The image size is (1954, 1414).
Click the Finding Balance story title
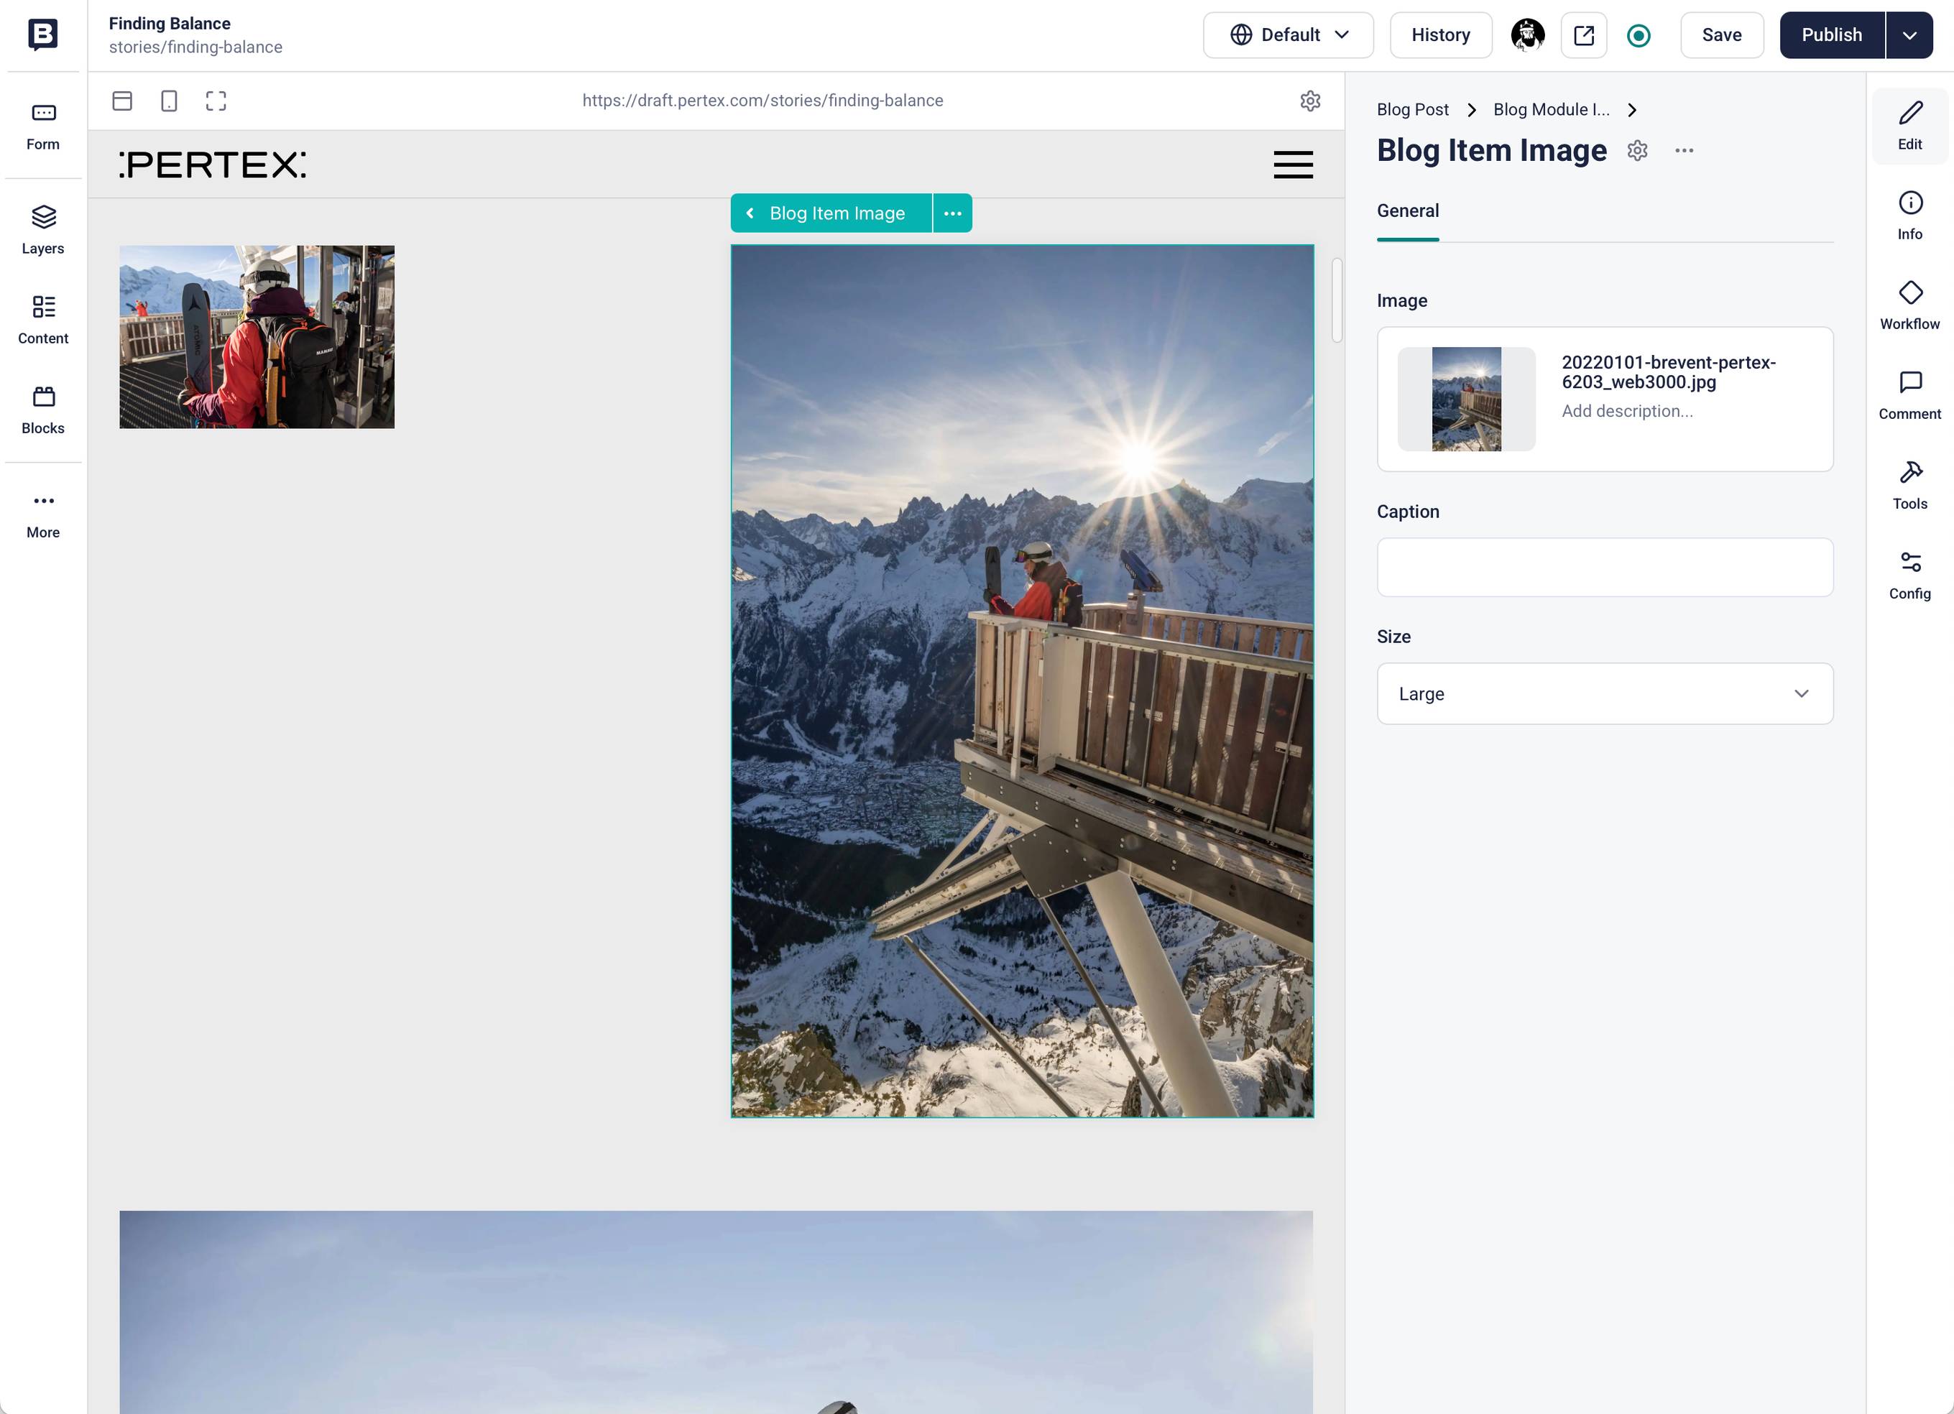[x=170, y=24]
